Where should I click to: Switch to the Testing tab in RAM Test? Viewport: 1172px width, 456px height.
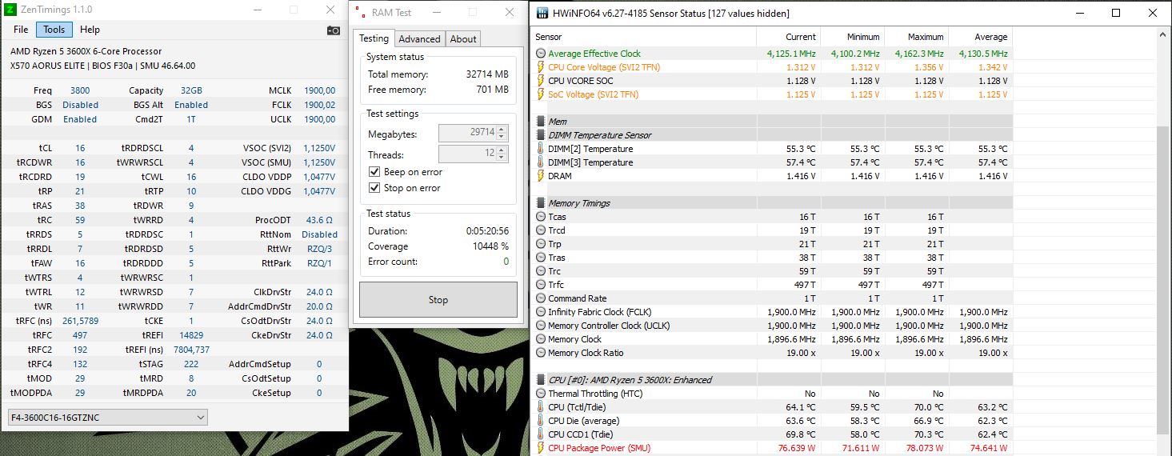374,38
